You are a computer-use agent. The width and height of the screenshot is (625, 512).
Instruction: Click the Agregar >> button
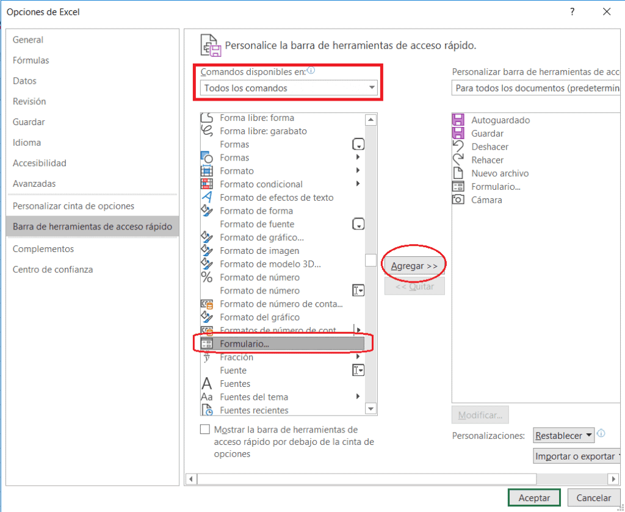point(414,265)
